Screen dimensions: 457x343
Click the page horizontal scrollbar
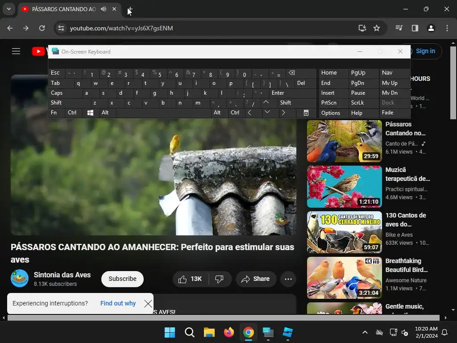223,318
